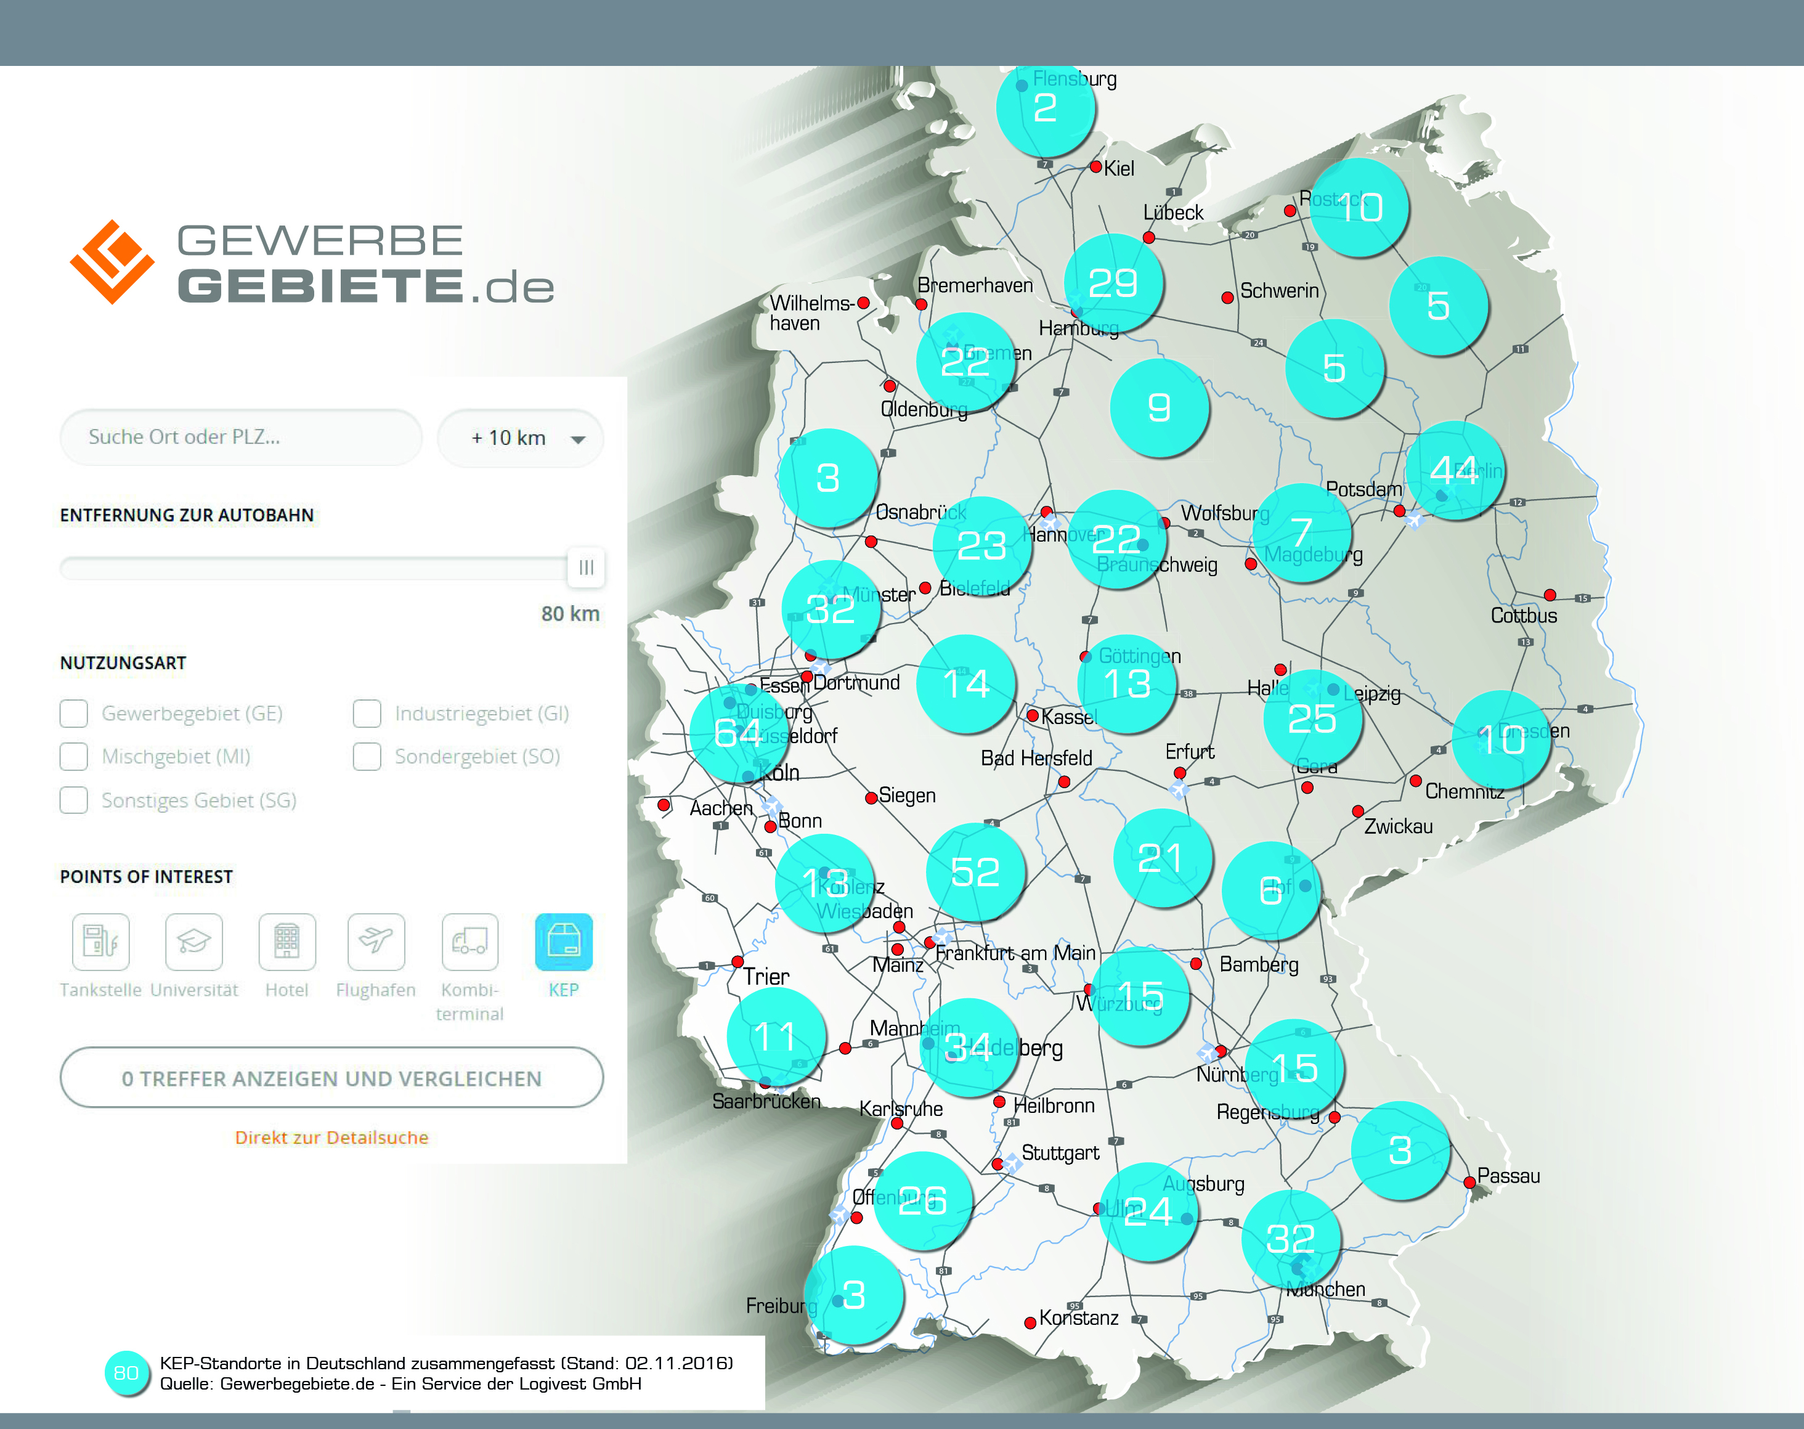The width and height of the screenshot is (1804, 1429).
Task: Click the Siegen map label
Action: [906, 796]
